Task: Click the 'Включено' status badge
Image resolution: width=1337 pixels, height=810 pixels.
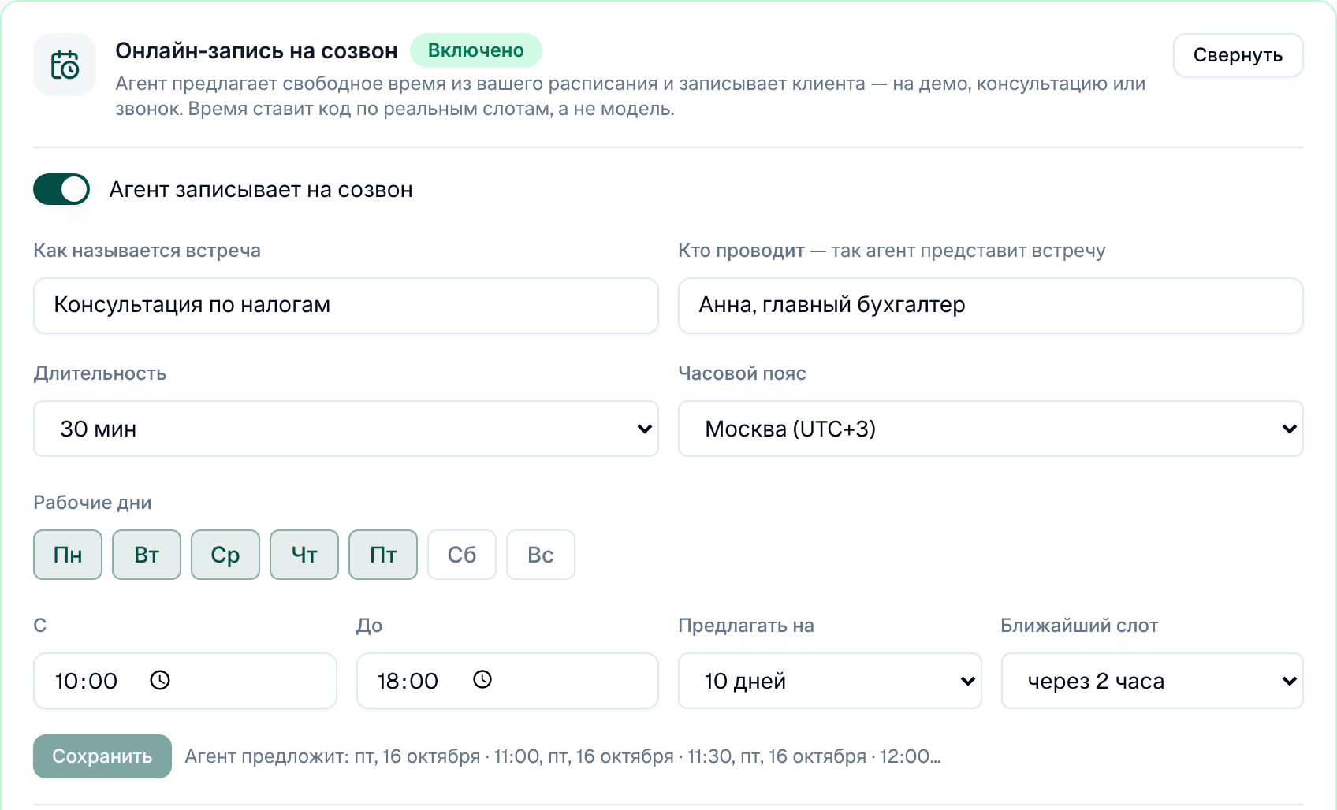Action: (x=476, y=50)
